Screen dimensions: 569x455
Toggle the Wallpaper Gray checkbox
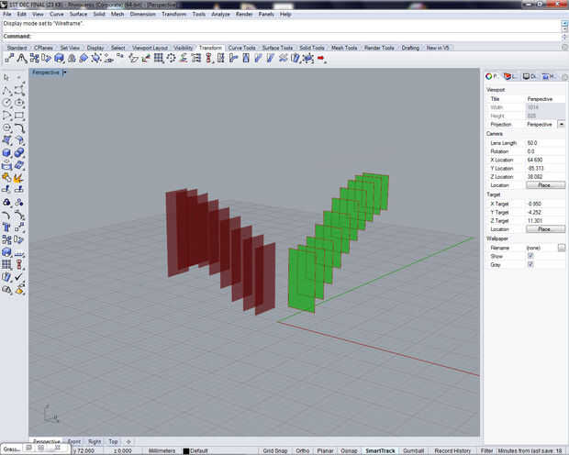tap(530, 264)
